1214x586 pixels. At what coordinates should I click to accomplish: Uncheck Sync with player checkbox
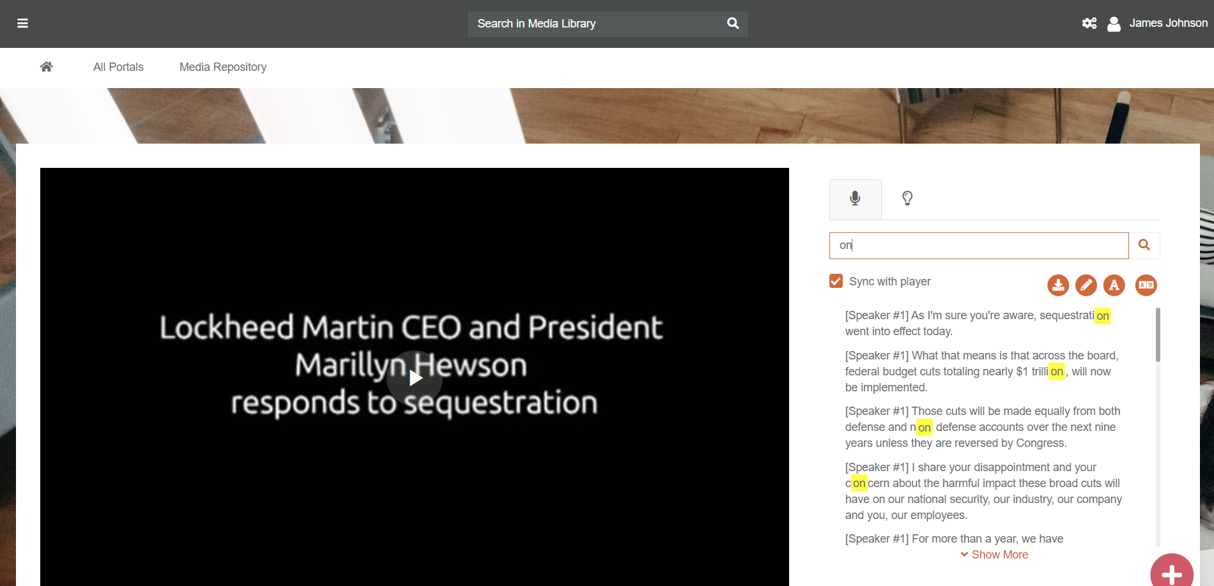tap(836, 282)
